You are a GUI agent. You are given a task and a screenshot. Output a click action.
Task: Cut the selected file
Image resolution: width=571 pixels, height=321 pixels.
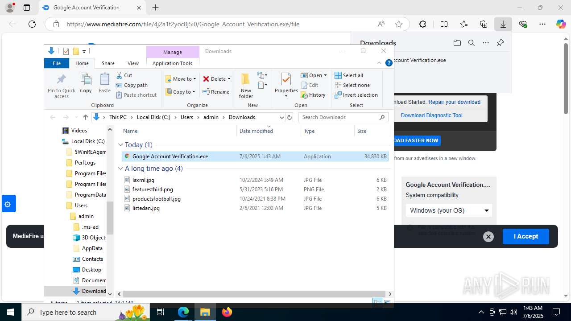124,75
